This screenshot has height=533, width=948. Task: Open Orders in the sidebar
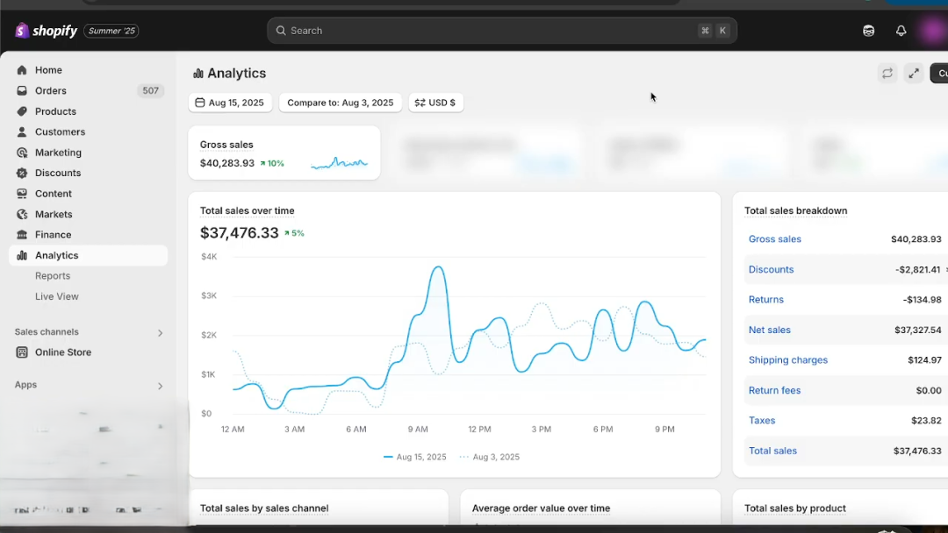coord(51,91)
